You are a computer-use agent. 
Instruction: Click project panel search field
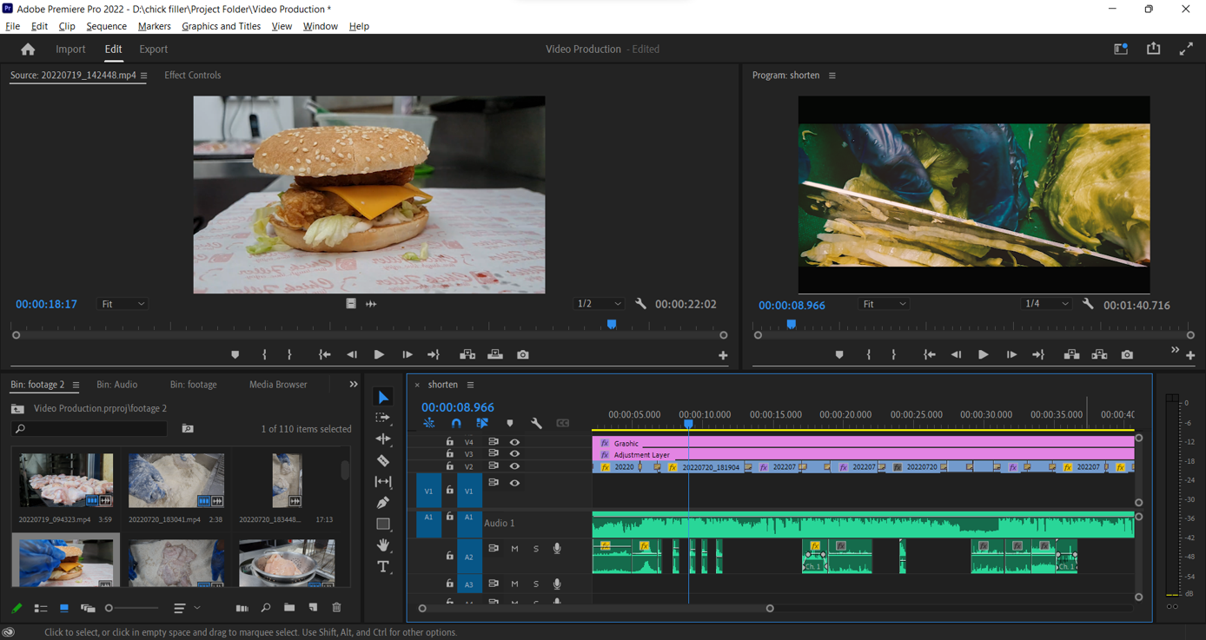pos(90,429)
